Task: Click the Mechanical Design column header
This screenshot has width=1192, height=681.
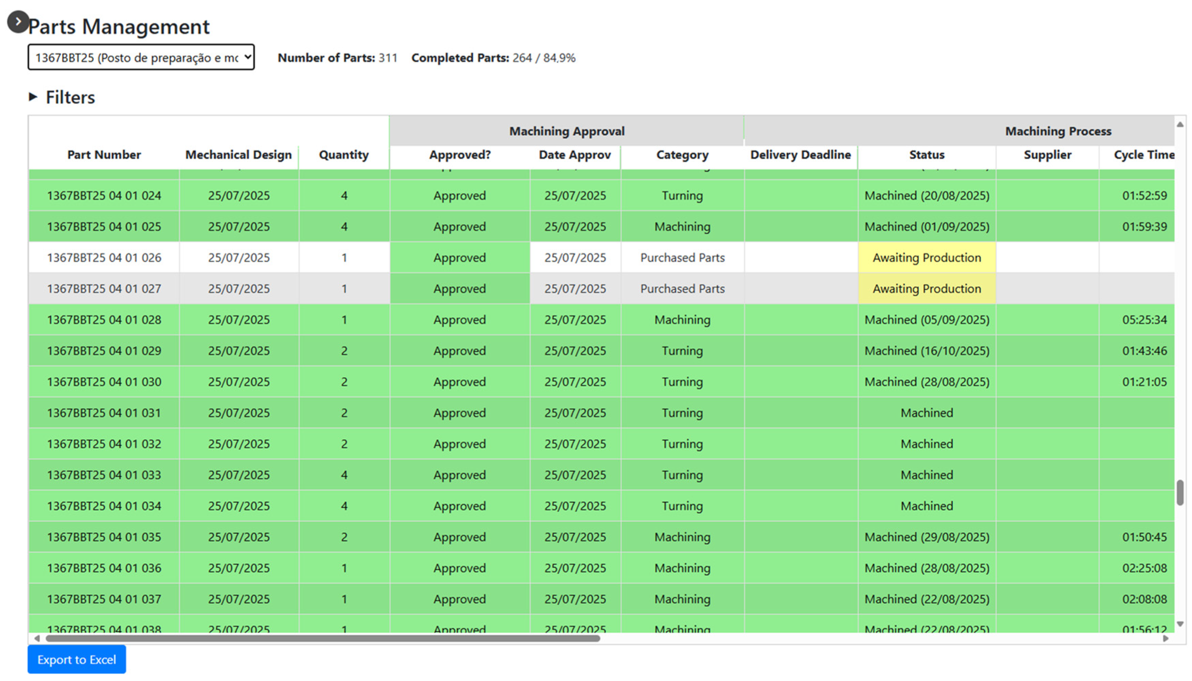Action: click(238, 155)
